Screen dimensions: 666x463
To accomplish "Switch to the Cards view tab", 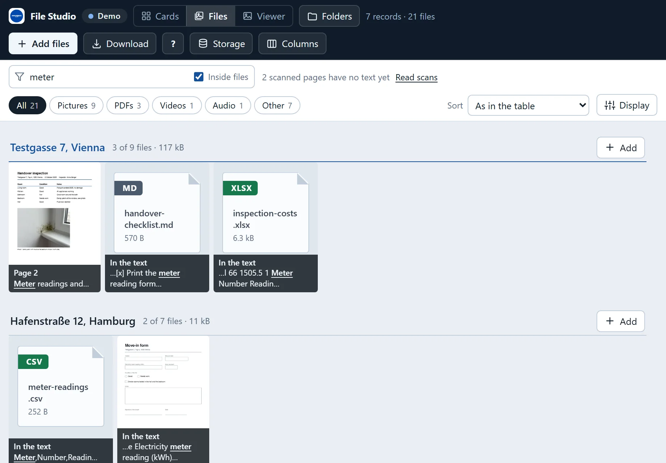I will point(160,16).
